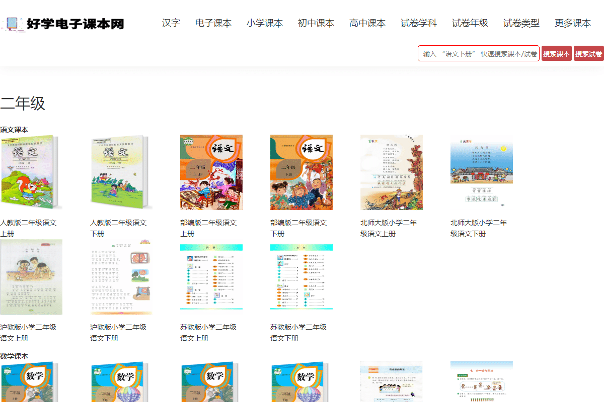Click the 沪教版小学二年级语文上册 caption link
The image size is (604, 402).
28,333
